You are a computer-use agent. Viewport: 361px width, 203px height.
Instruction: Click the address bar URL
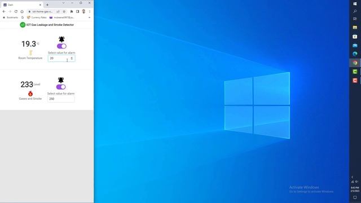point(42,11)
